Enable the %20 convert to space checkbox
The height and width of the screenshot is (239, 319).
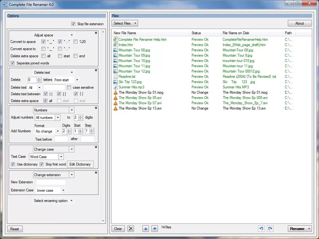click(75, 41)
